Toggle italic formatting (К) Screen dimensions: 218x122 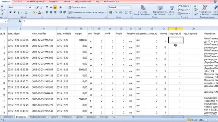[x=14, y=13]
